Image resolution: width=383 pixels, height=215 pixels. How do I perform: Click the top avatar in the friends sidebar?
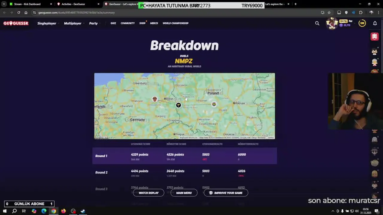click(x=375, y=51)
